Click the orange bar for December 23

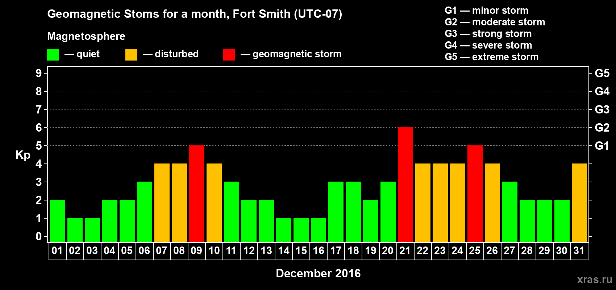[x=440, y=203]
